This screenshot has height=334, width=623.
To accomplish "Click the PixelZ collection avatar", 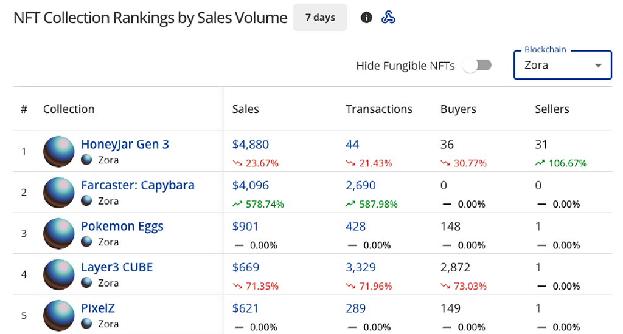I will tap(59, 315).
